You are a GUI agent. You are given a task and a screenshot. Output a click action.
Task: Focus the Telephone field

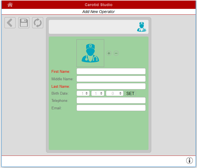111,100
